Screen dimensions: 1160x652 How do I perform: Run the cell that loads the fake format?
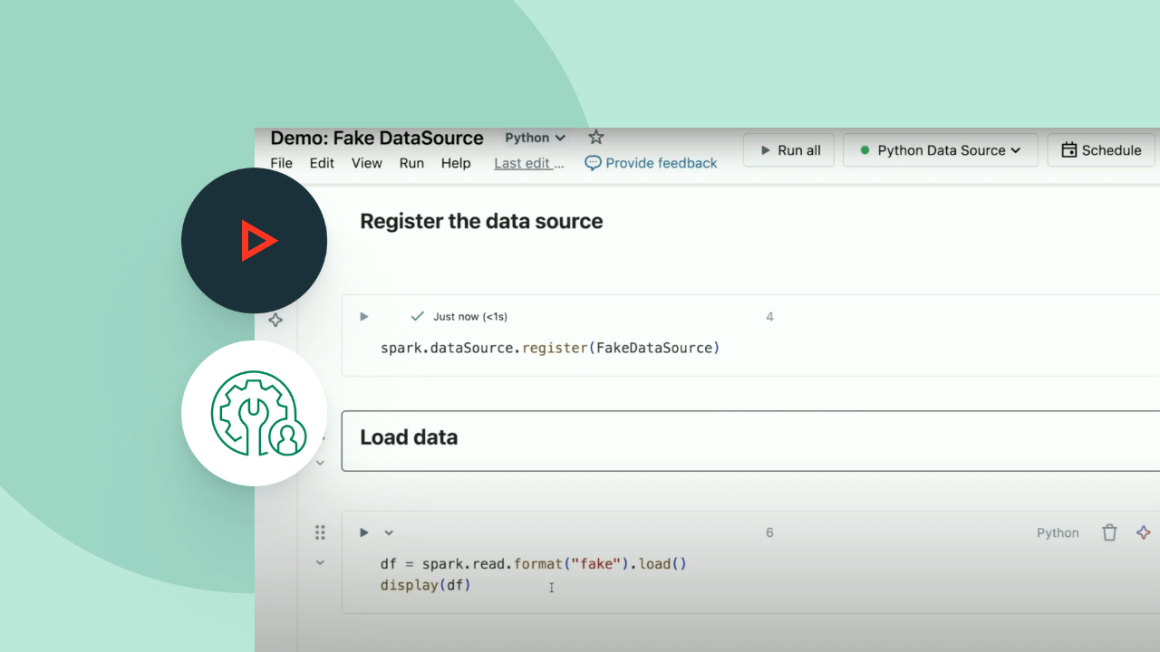click(364, 532)
